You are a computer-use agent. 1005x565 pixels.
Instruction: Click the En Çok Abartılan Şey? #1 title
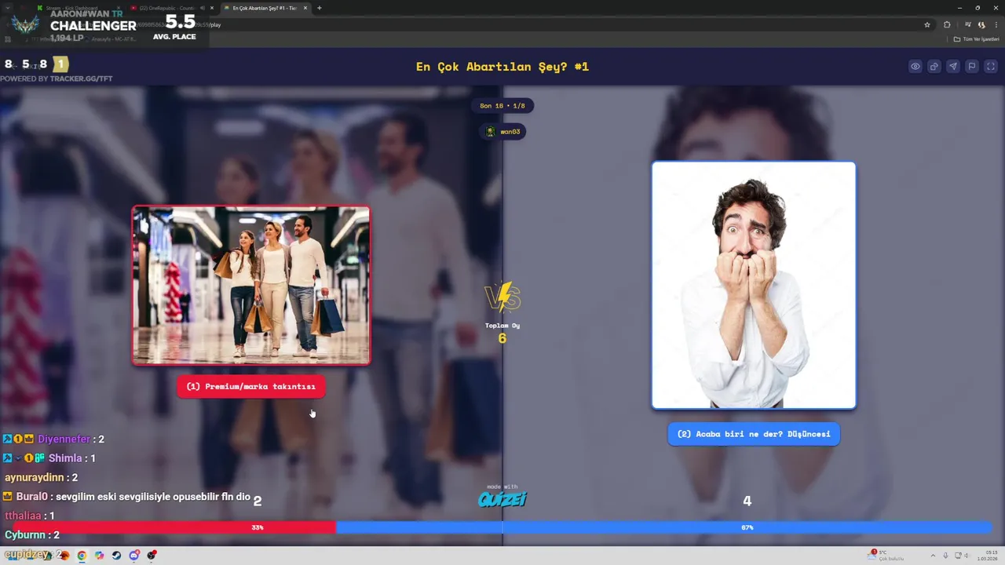coord(502,67)
